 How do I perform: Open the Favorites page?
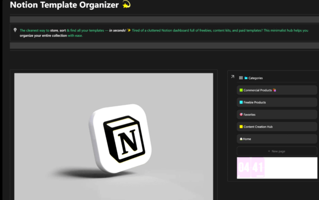[x=277, y=115]
